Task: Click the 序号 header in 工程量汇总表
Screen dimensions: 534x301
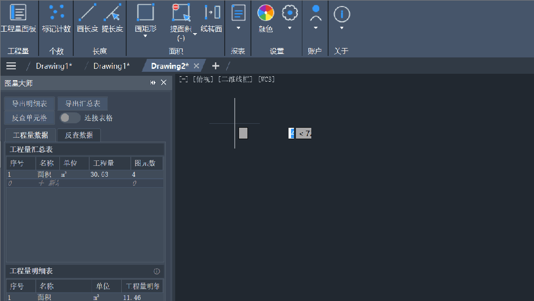Action: (x=21, y=163)
